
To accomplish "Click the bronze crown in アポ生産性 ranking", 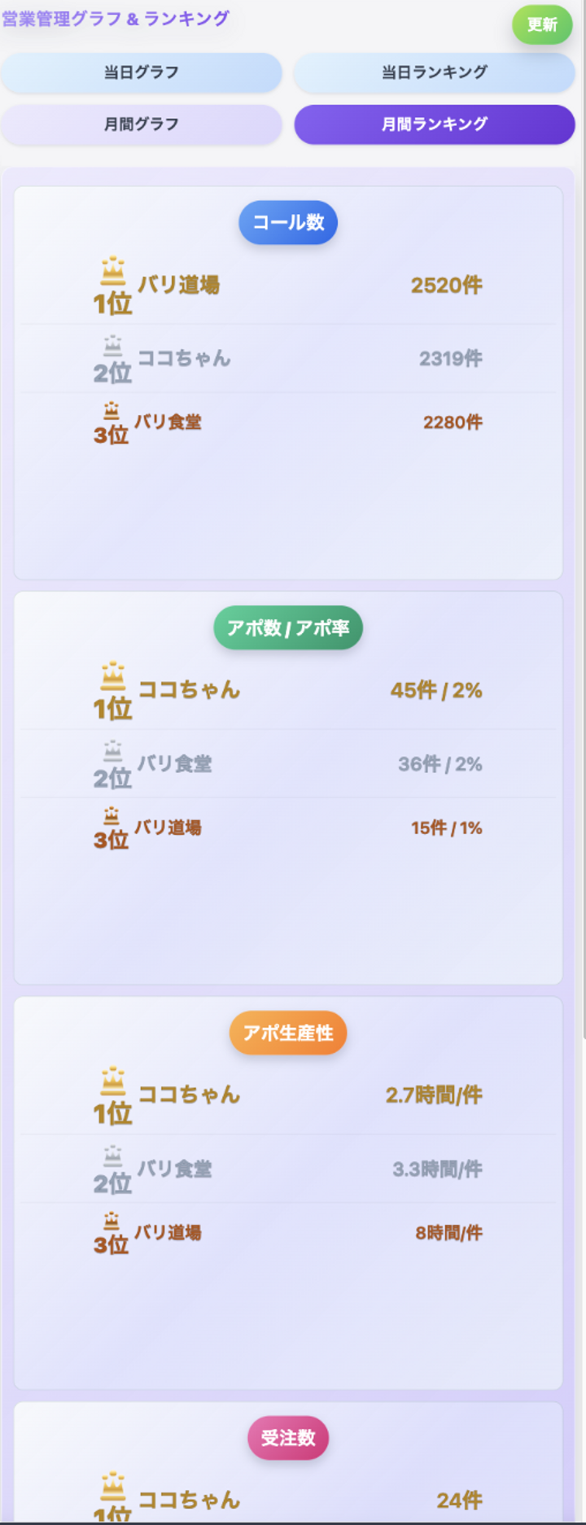I will coord(112,1221).
